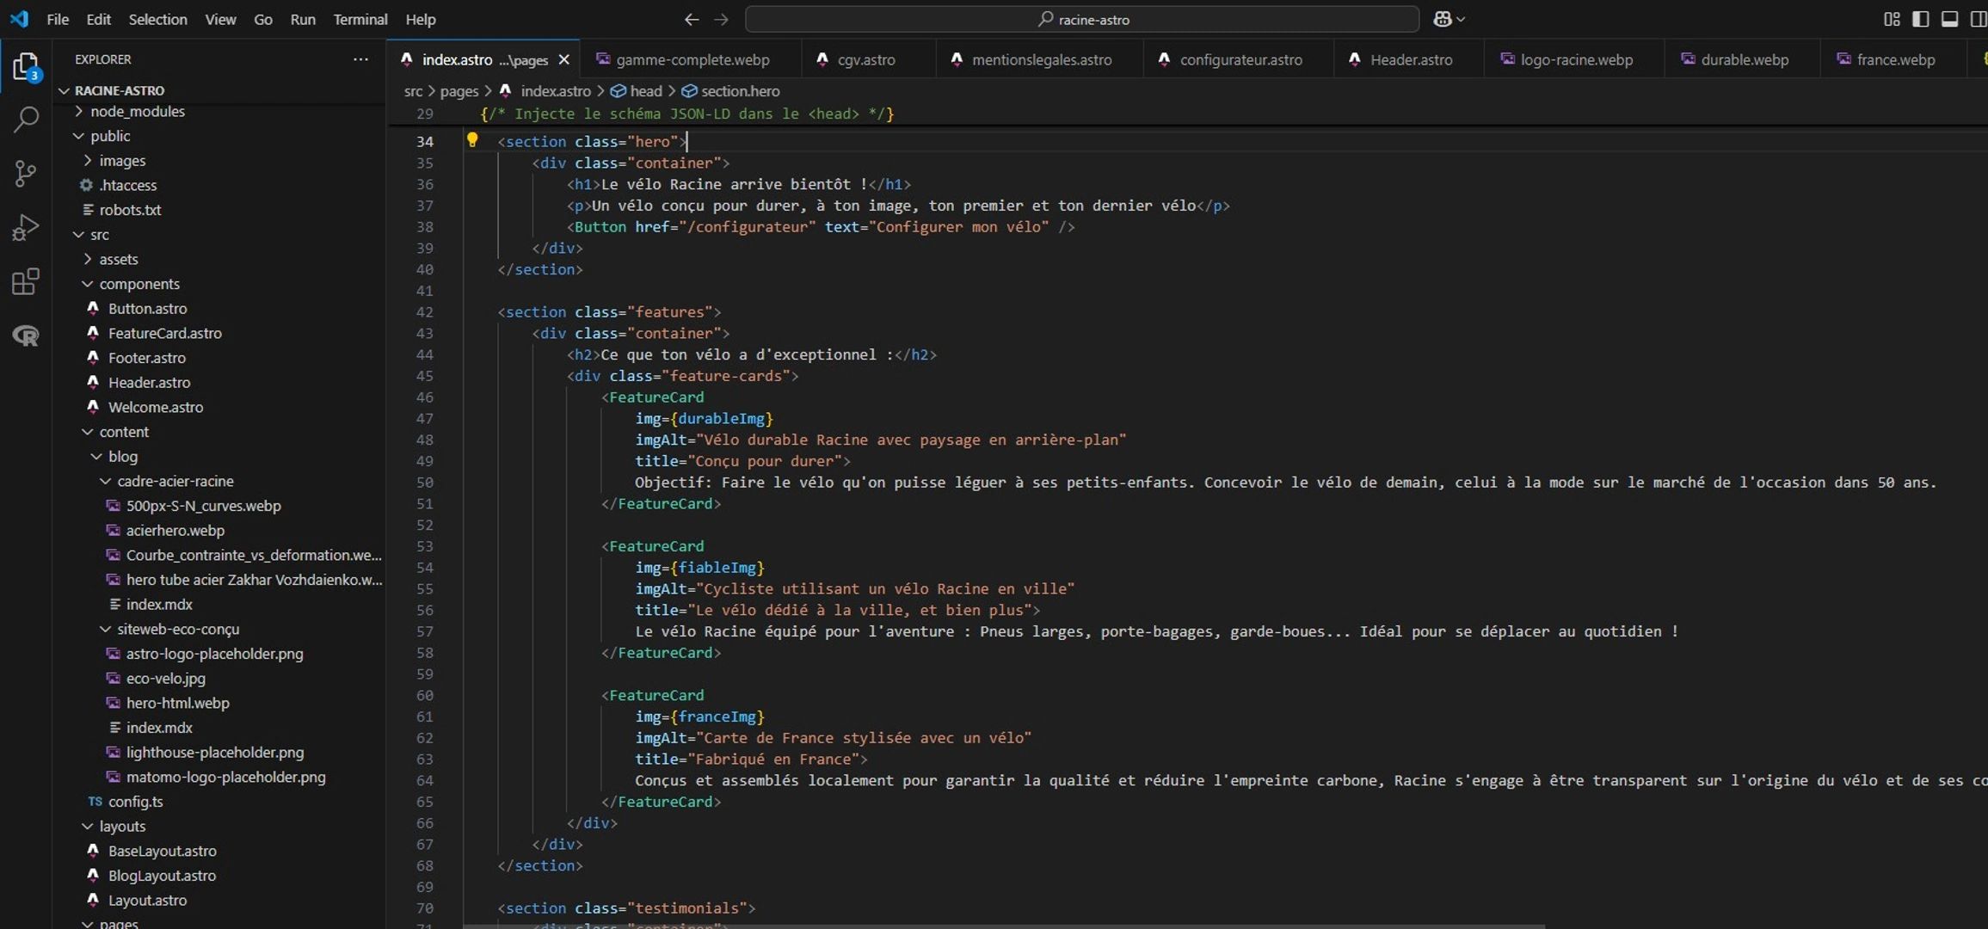Image resolution: width=1988 pixels, height=929 pixels.
Task: Toggle the bottom panel layout button
Action: pos(1949,19)
